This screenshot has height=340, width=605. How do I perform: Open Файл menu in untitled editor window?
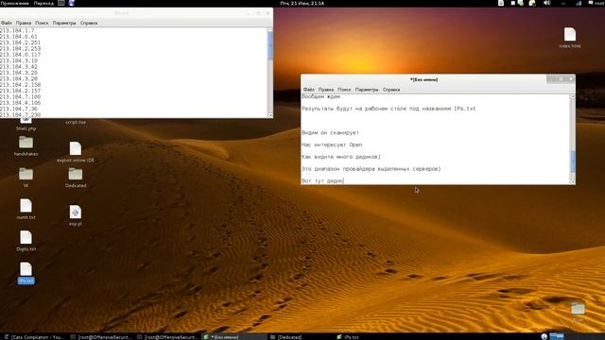(x=309, y=90)
